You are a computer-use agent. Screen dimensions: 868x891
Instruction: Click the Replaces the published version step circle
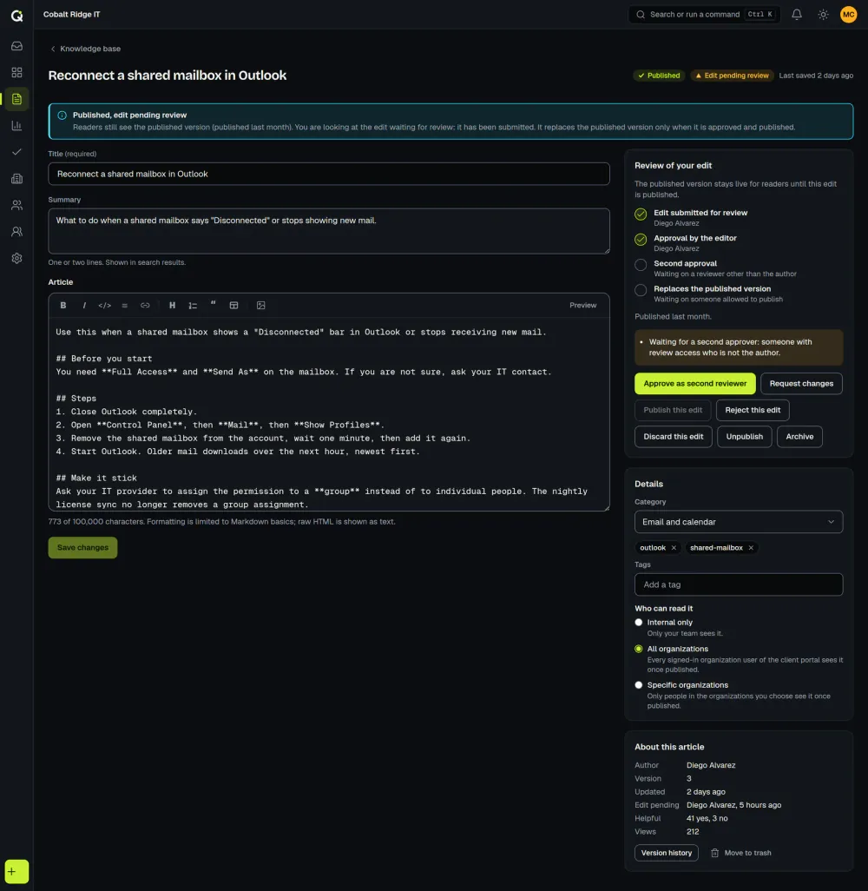pos(641,290)
